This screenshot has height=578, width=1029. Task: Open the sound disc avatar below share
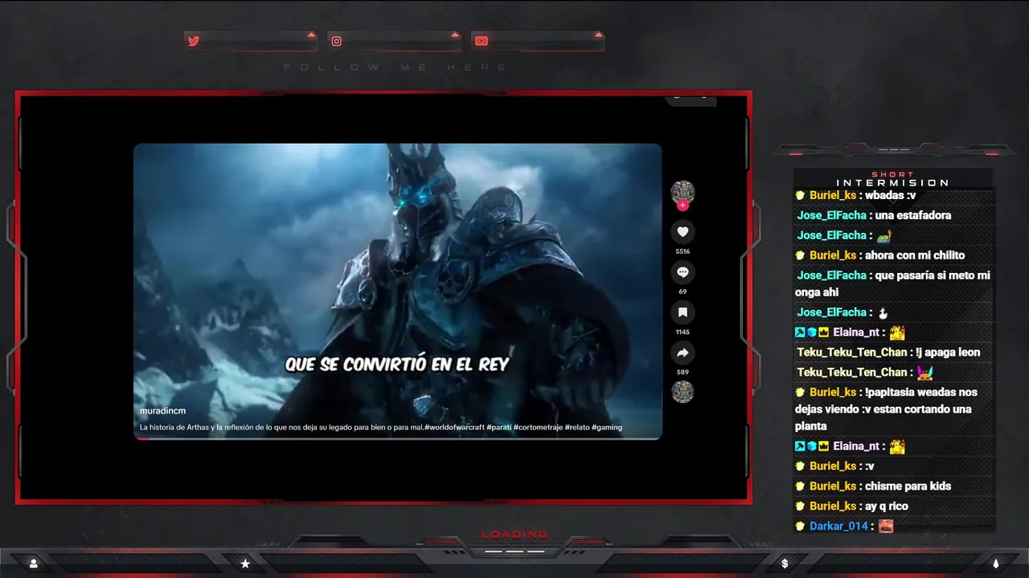click(x=683, y=392)
